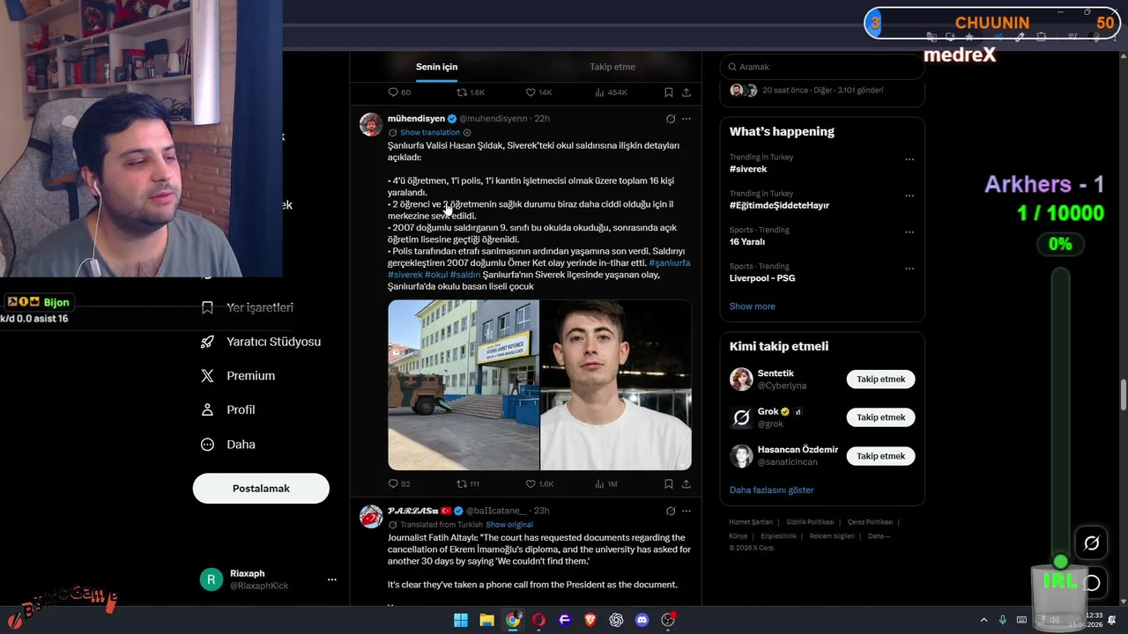Open ChatGPT from the taskbar
The width and height of the screenshot is (1128, 634).
pos(616,620)
